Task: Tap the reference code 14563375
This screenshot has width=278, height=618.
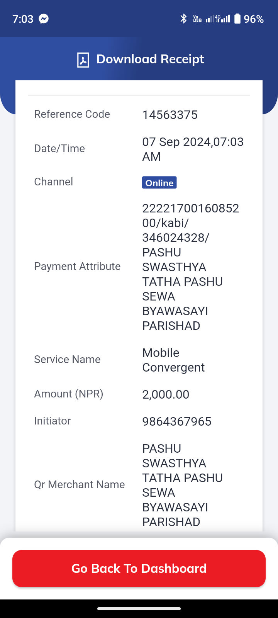Action: tap(170, 115)
